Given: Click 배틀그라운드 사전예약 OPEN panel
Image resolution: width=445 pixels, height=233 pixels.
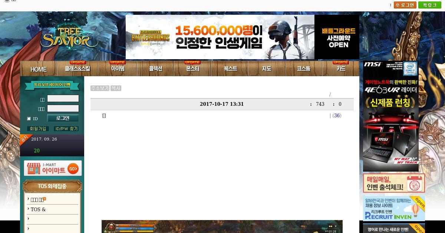Looking at the screenshot, I should 337,37.
